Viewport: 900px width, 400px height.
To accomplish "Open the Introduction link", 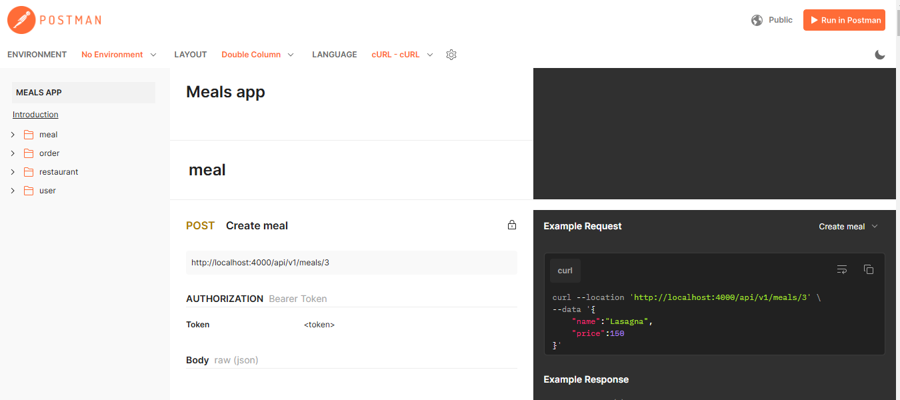I will (35, 115).
